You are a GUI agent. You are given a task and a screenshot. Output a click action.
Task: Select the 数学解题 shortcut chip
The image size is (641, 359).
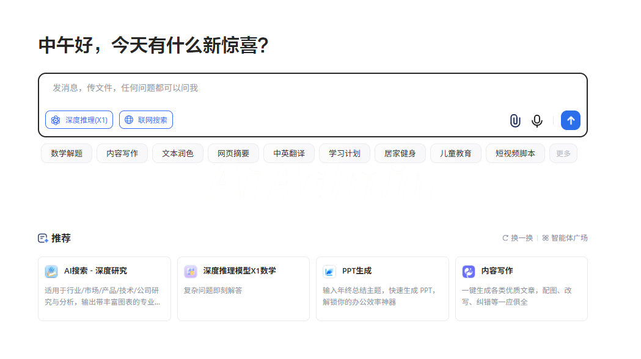(x=67, y=154)
